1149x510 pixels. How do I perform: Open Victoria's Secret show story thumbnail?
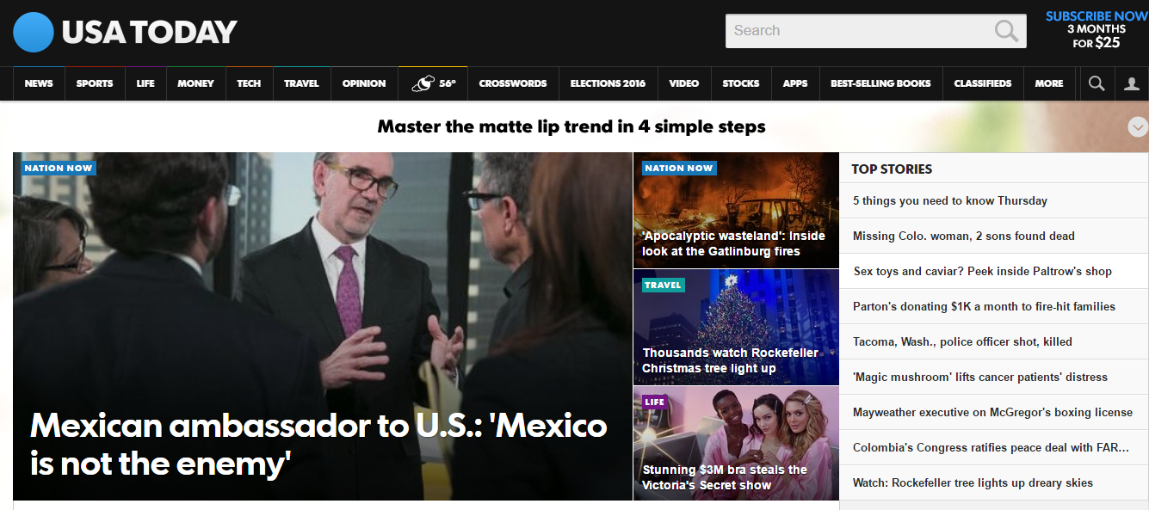coord(736,443)
